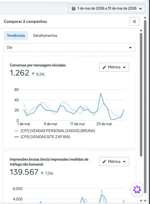Click the 17 de mai axis label
The image size is (150, 204).
coord(77,124)
